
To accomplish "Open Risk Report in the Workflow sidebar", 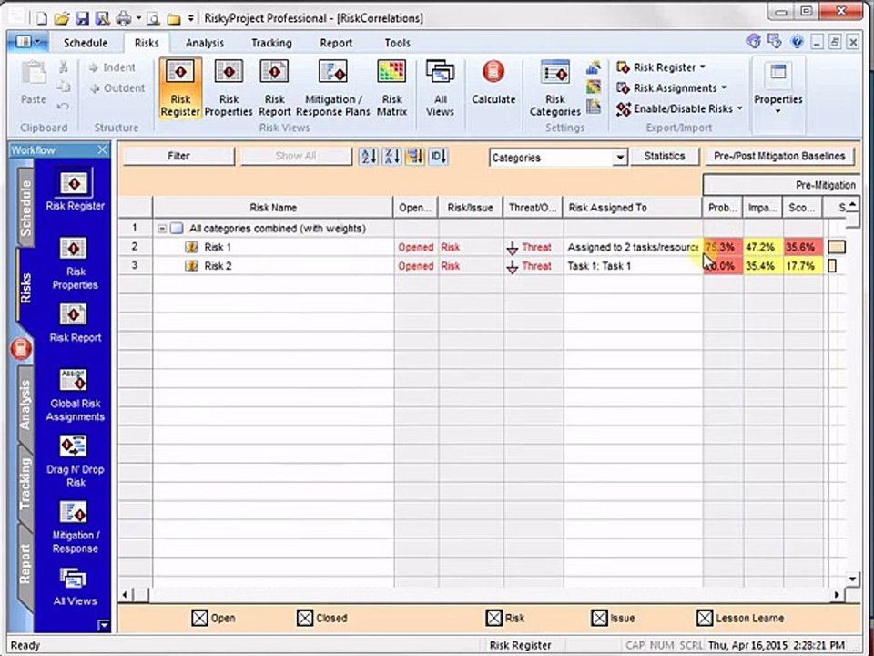I will (76, 323).
